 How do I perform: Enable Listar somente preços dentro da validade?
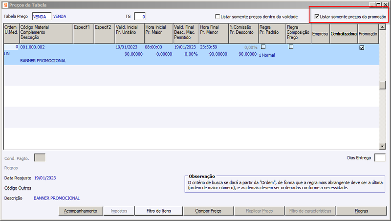(x=217, y=17)
